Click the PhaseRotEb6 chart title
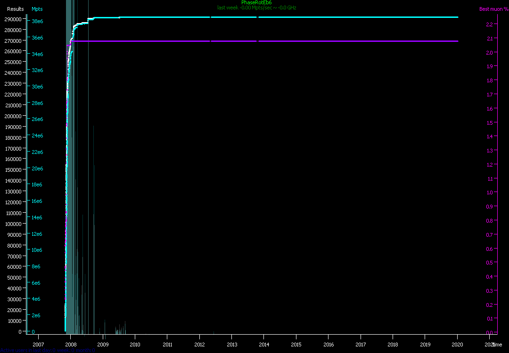The height and width of the screenshot is (353, 509). click(x=256, y=3)
